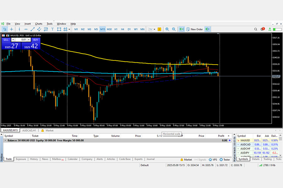Switch timeframe to H1
Image resolution: width=283 pixels, height=188 pixels.
(x=116, y=29)
